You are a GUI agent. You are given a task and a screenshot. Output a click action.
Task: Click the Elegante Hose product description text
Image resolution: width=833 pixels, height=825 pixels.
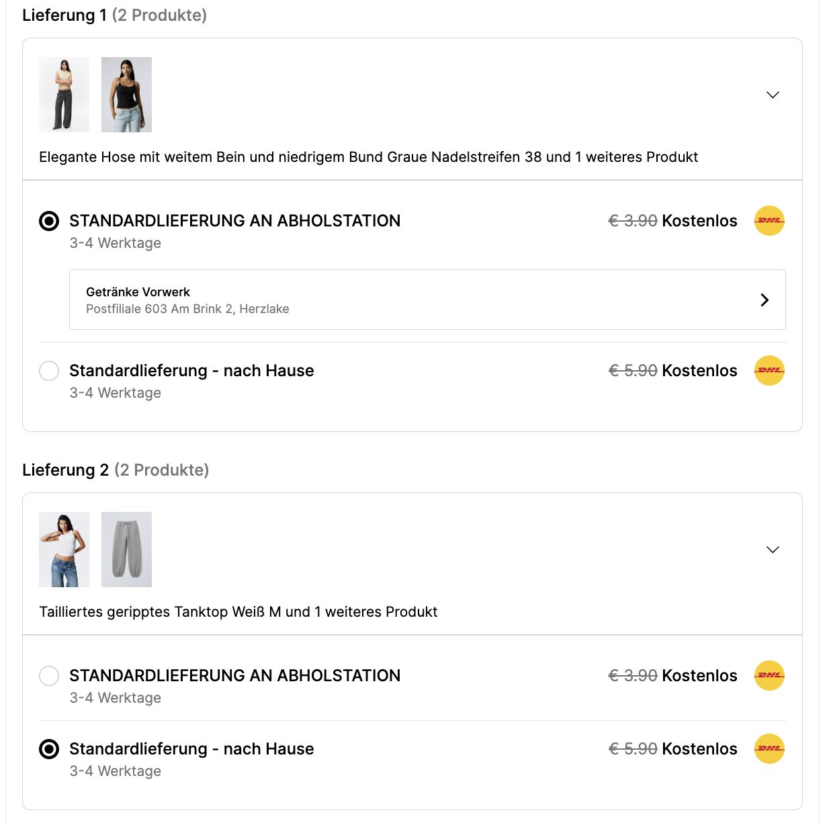(x=368, y=157)
